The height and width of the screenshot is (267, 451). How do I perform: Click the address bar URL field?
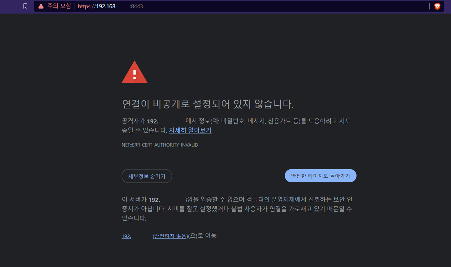pos(239,6)
